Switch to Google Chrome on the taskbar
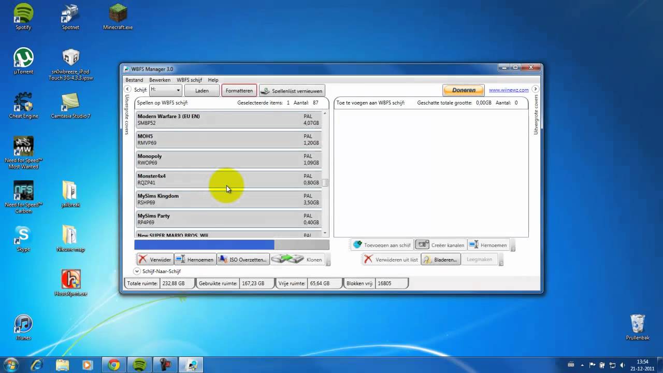Screen dimensions: 663x373 [114, 365]
